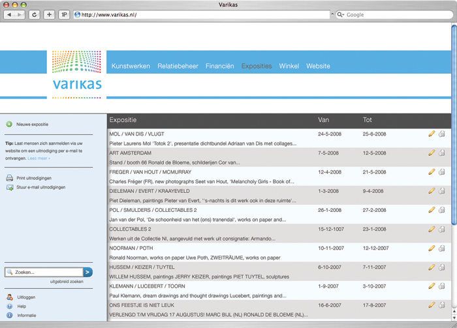457x328 pixels.
Task: Click document icon for POL / SMULDERS row
Action: 442,210
